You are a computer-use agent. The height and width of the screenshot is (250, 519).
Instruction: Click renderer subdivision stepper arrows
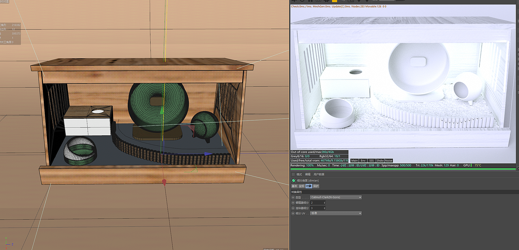(324, 208)
